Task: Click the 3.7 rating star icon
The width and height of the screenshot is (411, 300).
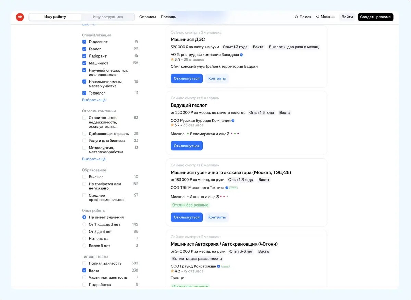Action: click(x=172, y=125)
